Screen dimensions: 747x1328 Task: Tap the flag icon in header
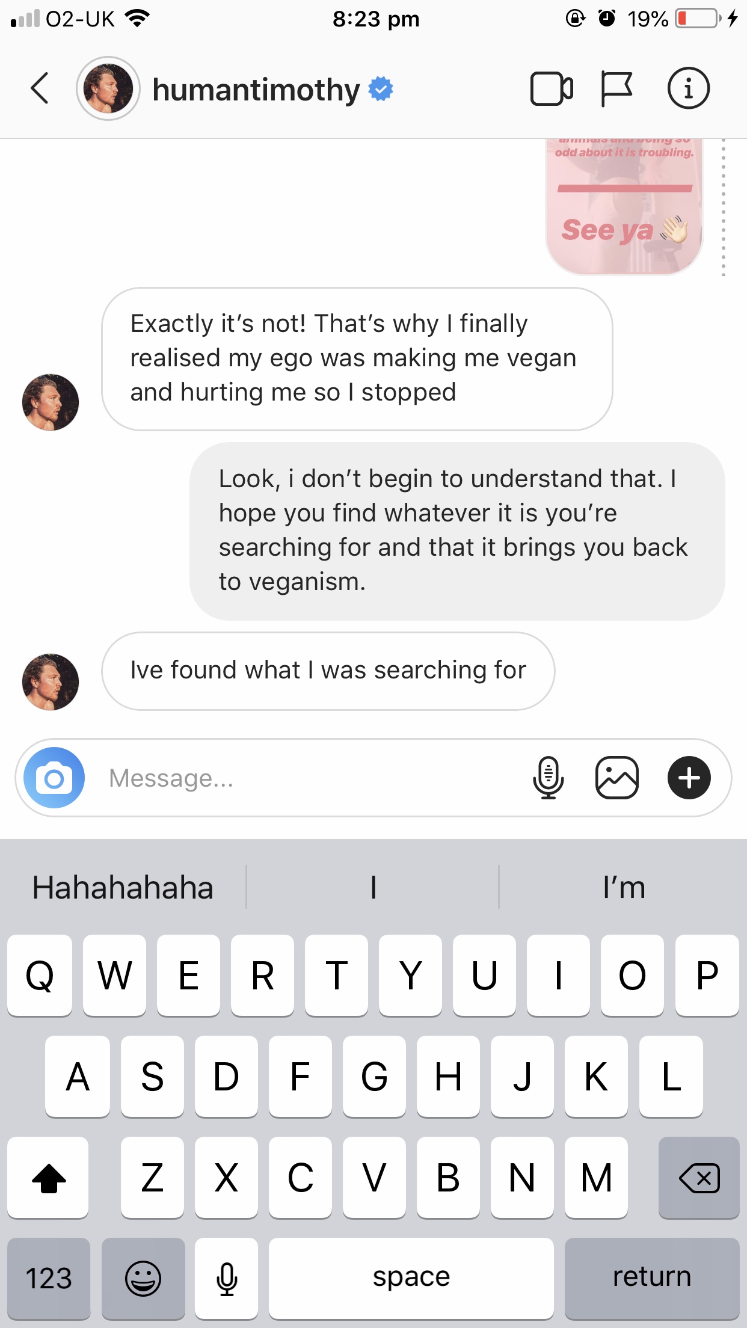(616, 89)
